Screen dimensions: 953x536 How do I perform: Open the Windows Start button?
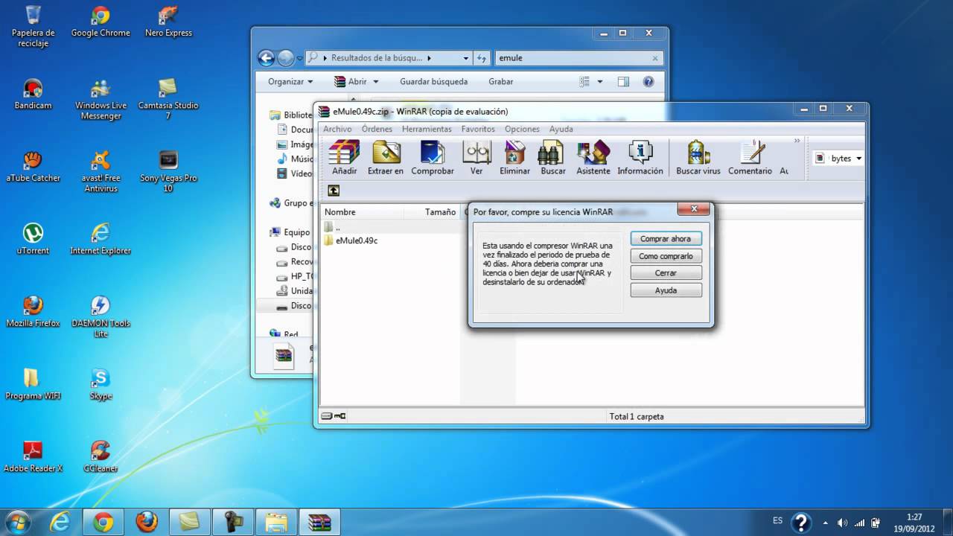coord(18,521)
